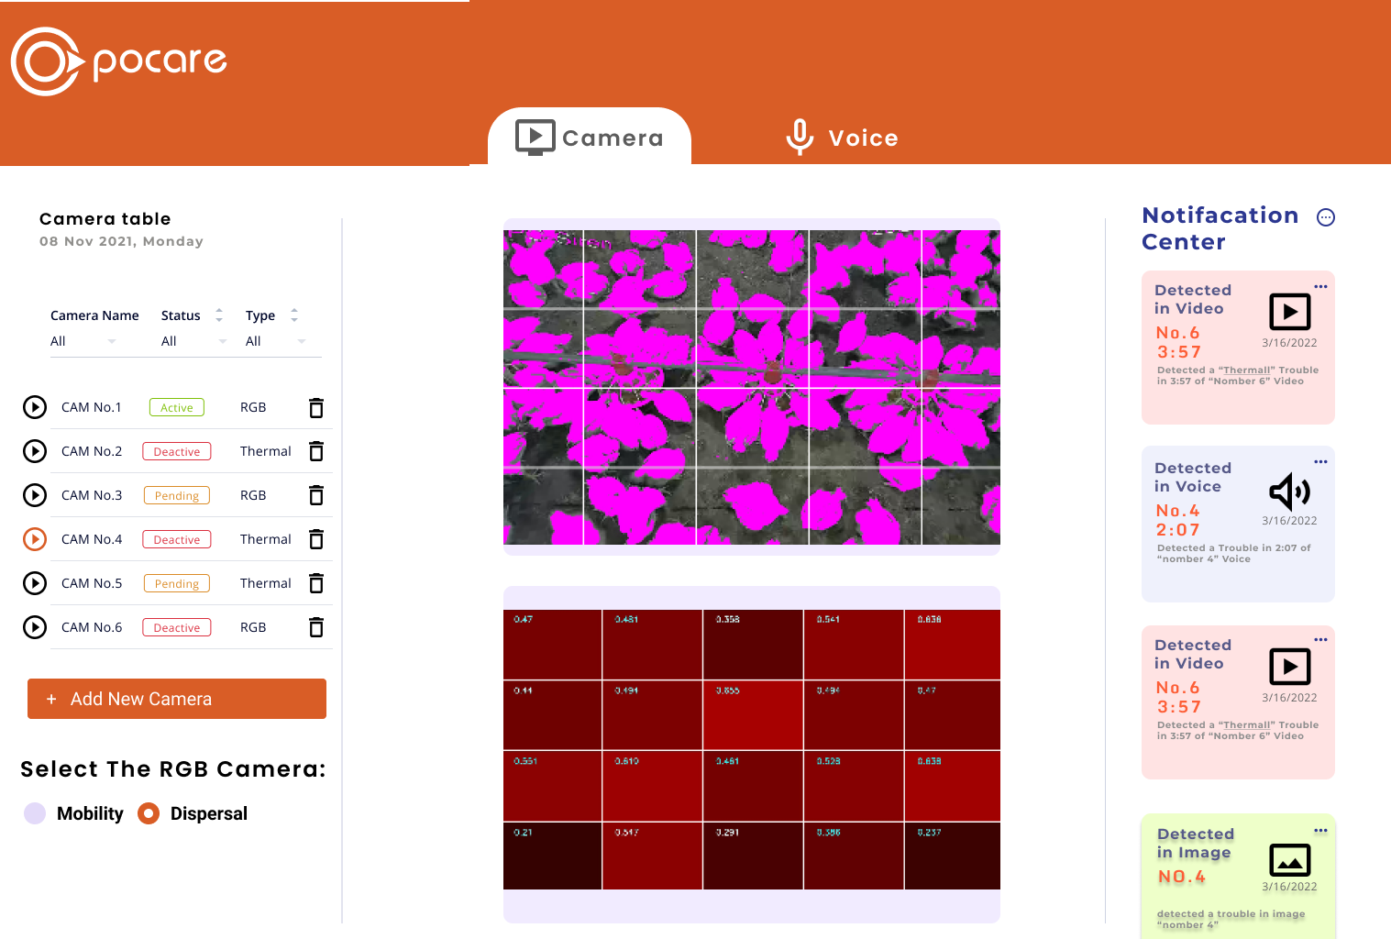The height and width of the screenshot is (939, 1391).
Task: Select the Mobility radio option
Action: point(35,813)
